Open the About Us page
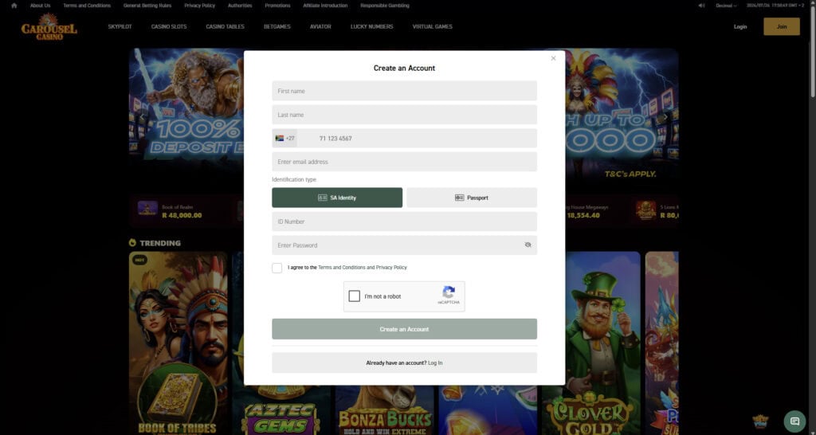This screenshot has height=435, width=816. tap(40, 6)
